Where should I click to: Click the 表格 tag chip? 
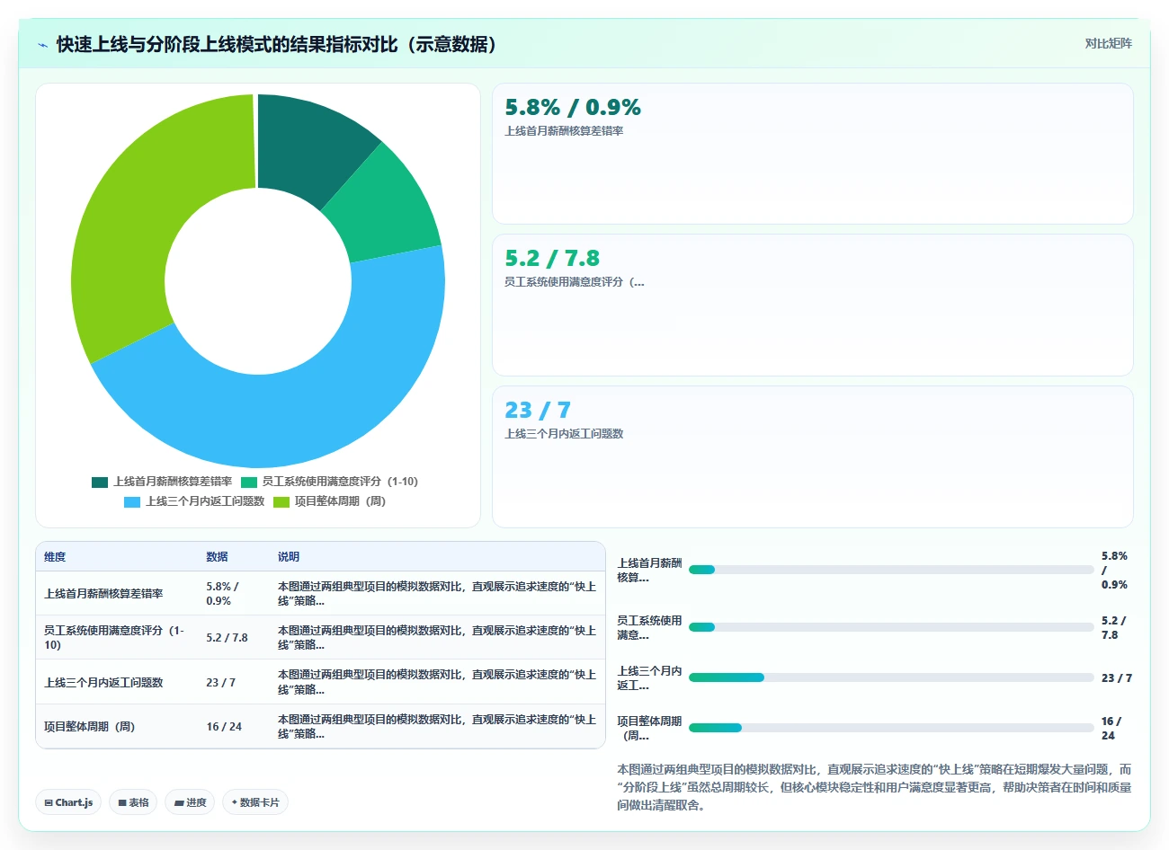click(x=133, y=802)
